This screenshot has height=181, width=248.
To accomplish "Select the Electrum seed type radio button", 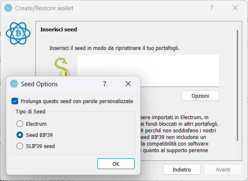I will point(20,124).
